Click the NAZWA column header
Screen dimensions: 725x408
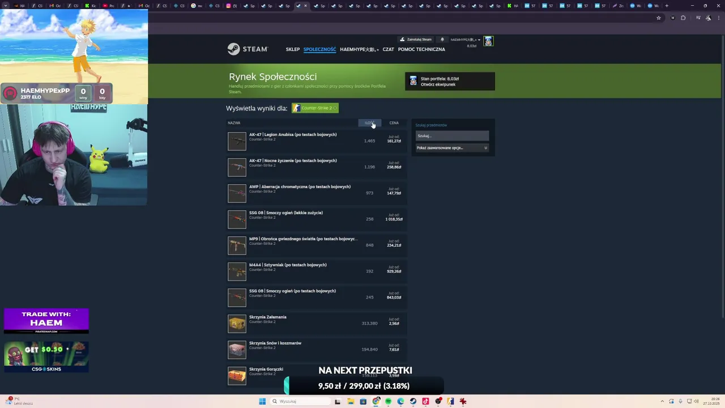(x=234, y=123)
